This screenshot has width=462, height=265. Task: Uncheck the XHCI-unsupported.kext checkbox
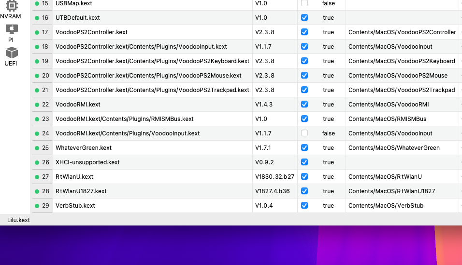click(304, 162)
